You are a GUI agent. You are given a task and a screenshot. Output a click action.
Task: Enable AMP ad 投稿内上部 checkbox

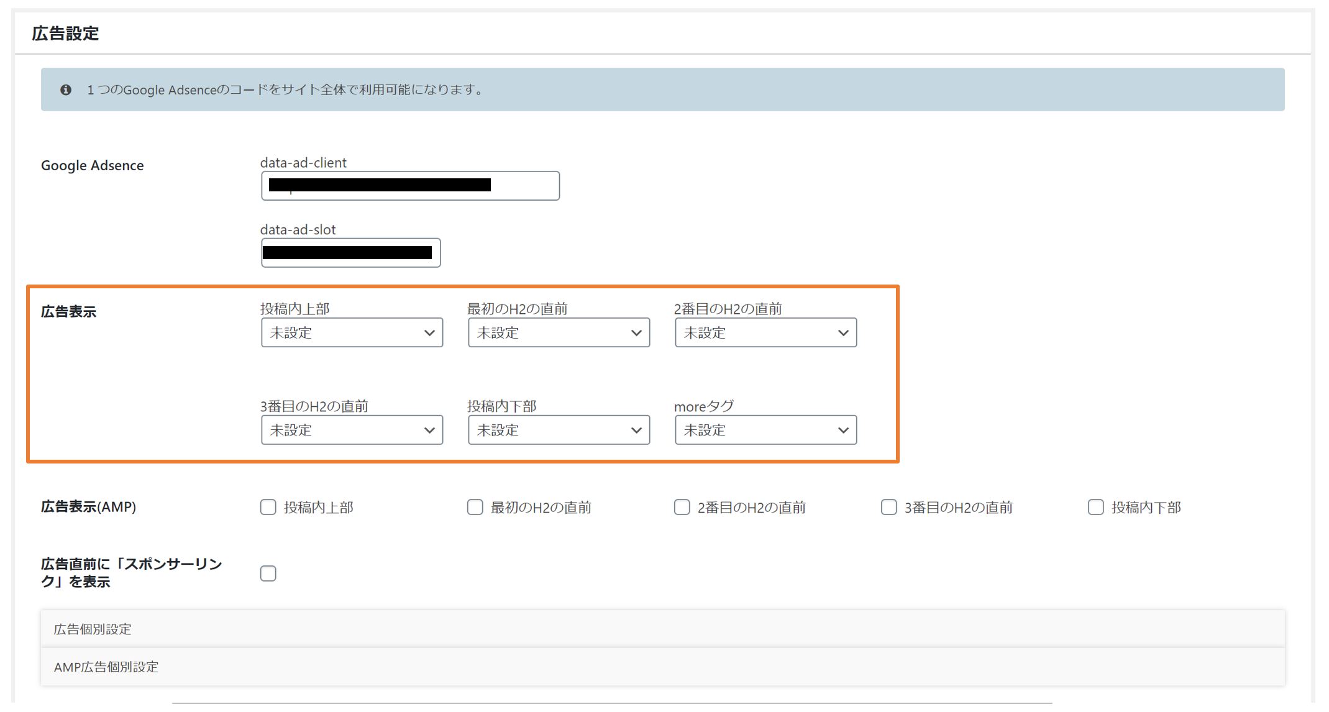coord(268,507)
